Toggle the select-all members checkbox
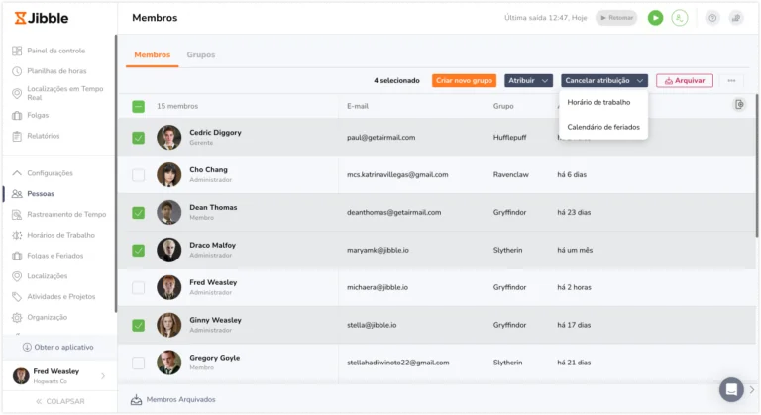761x415 pixels. (x=139, y=106)
